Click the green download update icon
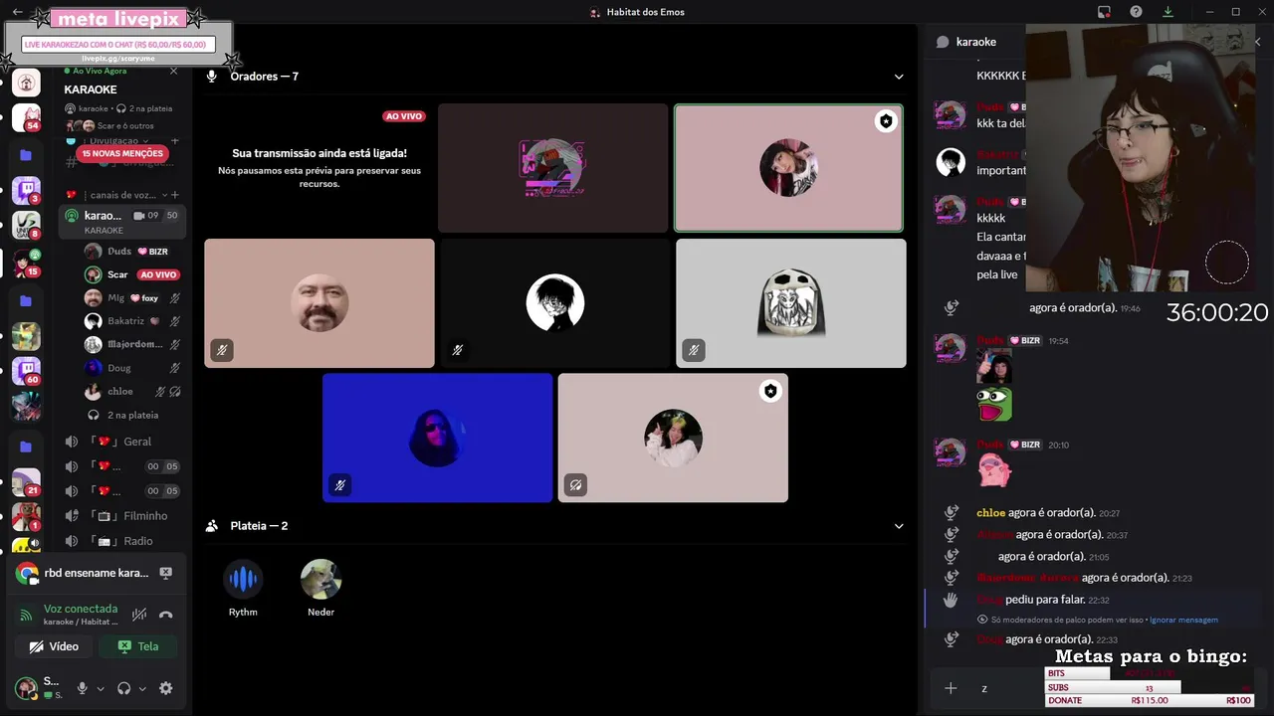The height and width of the screenshot is (716, 1274). tap(1168, 12)
